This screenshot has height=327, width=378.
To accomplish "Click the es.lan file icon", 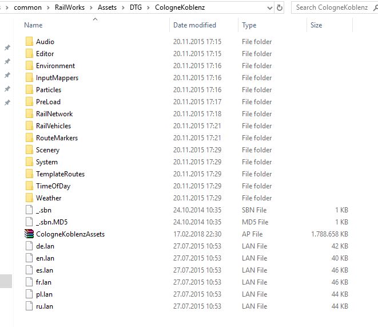I will 29,270.
